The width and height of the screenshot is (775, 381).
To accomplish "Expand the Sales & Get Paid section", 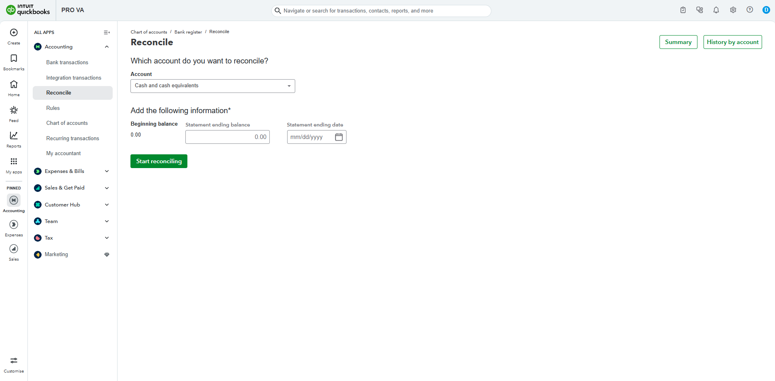I will [107, 188].
